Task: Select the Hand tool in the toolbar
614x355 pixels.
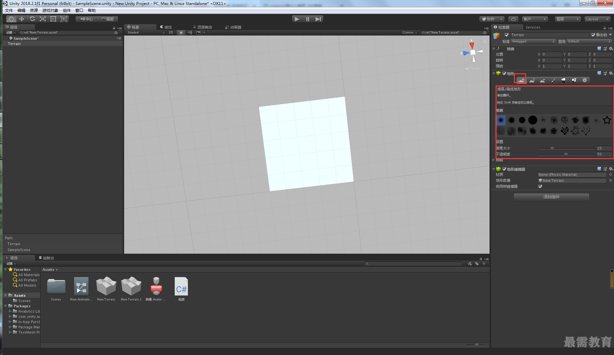Action: click(11, 19)
